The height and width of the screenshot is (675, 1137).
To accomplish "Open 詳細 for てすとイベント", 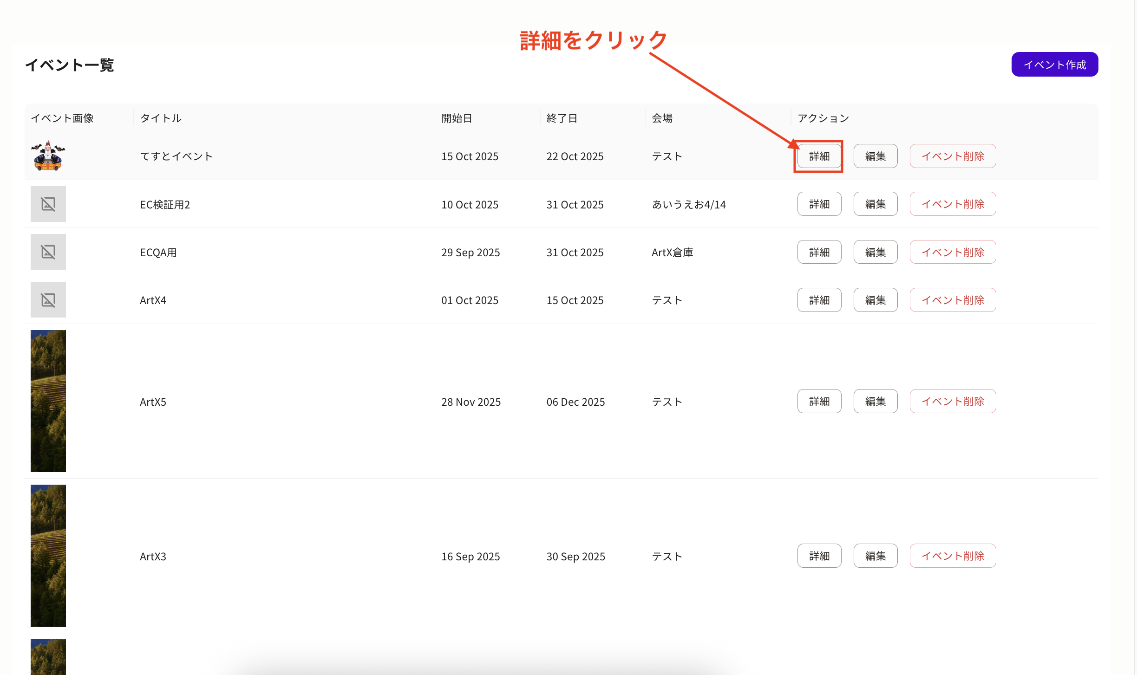I will pos(819,156).
